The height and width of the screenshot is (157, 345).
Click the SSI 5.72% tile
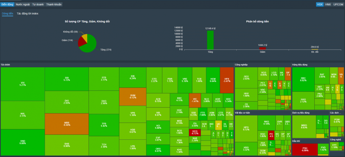(67, 79)
